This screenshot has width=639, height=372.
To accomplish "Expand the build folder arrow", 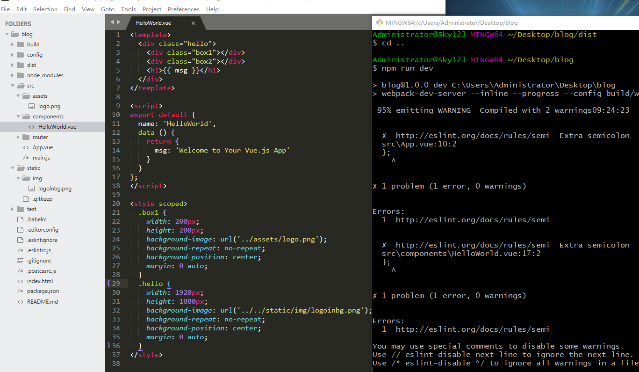I will tap(13, 44).
